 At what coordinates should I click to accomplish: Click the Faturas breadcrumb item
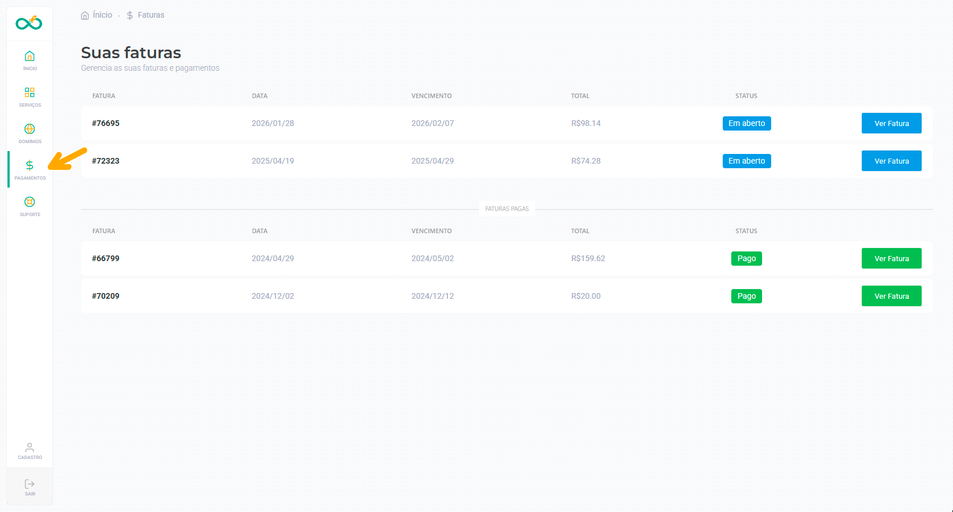(x=150, y=15)
